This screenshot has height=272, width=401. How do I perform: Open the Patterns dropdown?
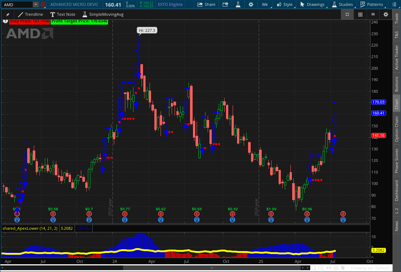click(x=372, y=4)
